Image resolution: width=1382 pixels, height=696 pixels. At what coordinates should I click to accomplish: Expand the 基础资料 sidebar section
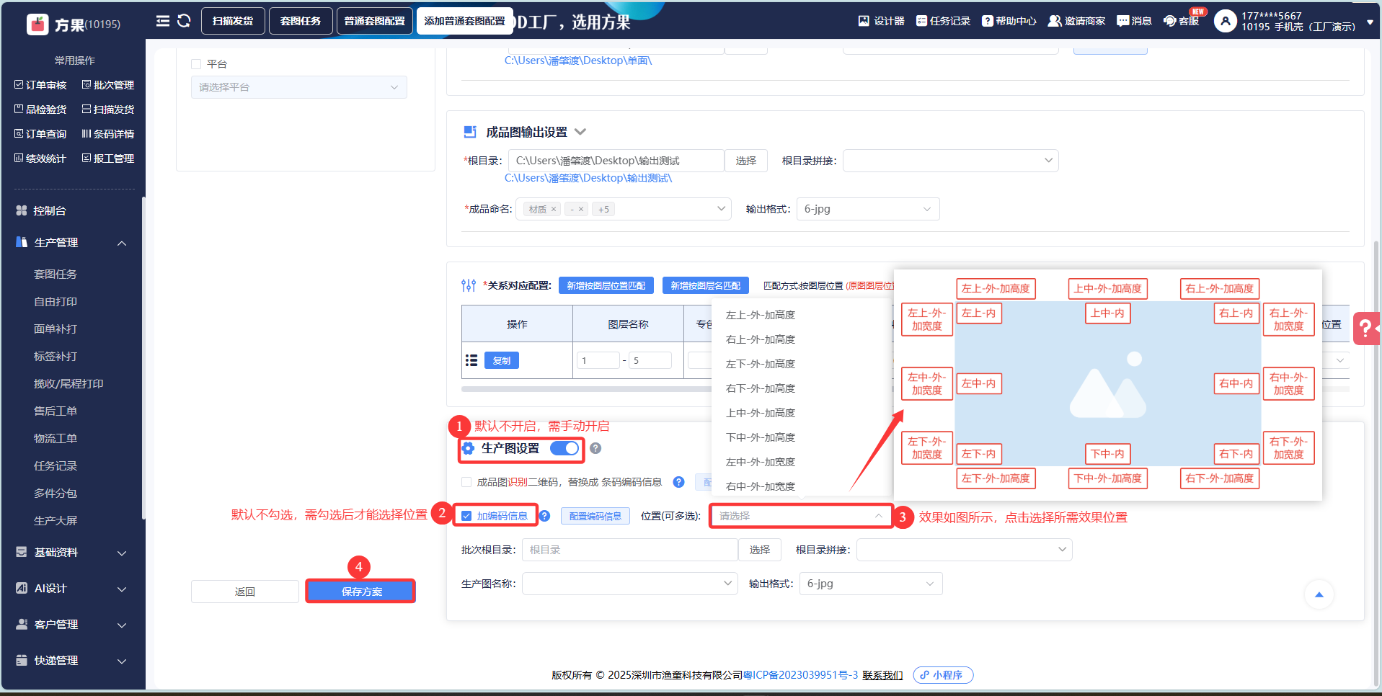tap(122, 553)
